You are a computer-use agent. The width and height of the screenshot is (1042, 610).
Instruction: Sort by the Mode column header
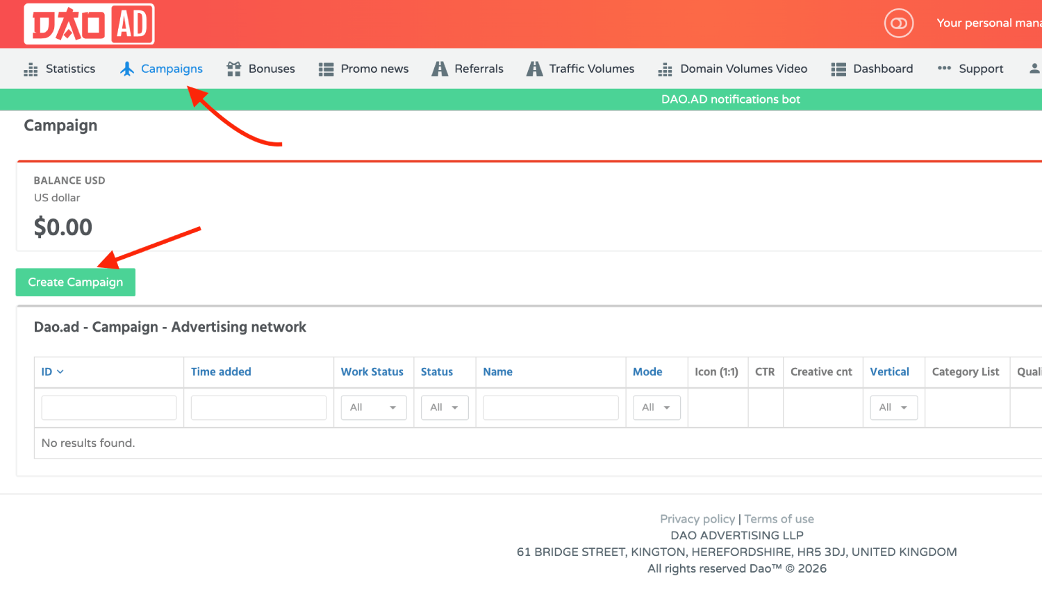(x=647, y=372)
